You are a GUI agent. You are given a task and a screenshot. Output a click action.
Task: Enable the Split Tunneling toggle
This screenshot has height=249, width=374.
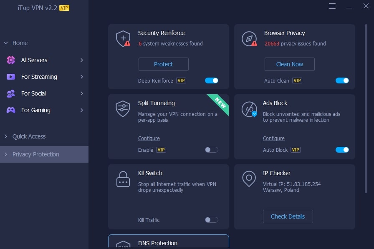pyautogui.click(x=212, y=150)
